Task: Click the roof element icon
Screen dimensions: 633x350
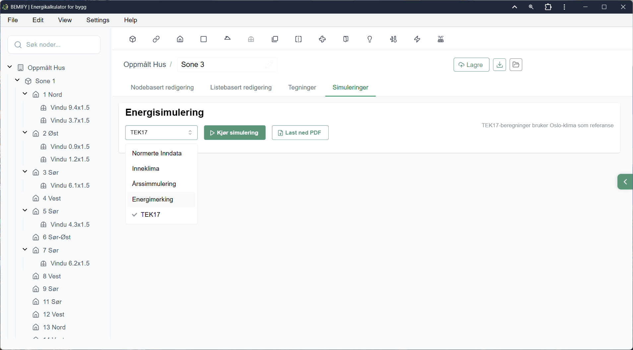Action: coord(228,39)
